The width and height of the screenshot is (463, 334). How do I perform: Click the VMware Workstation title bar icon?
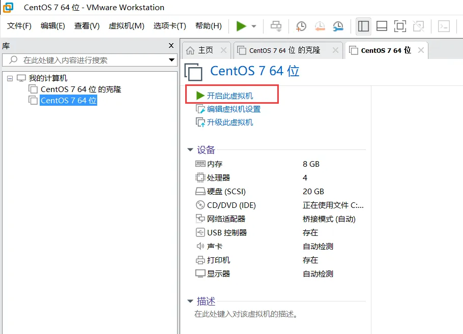(8, 8)
